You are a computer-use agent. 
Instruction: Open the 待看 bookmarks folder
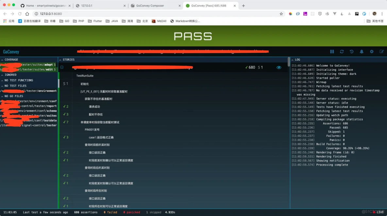click(x=50, y=21)
